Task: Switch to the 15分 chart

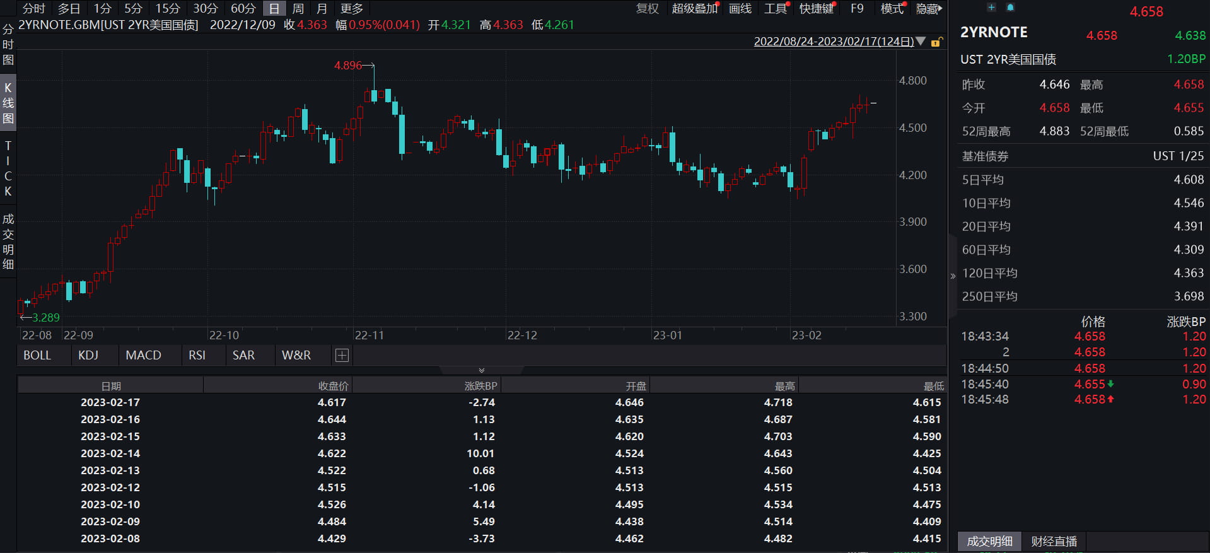Action: 168,9
